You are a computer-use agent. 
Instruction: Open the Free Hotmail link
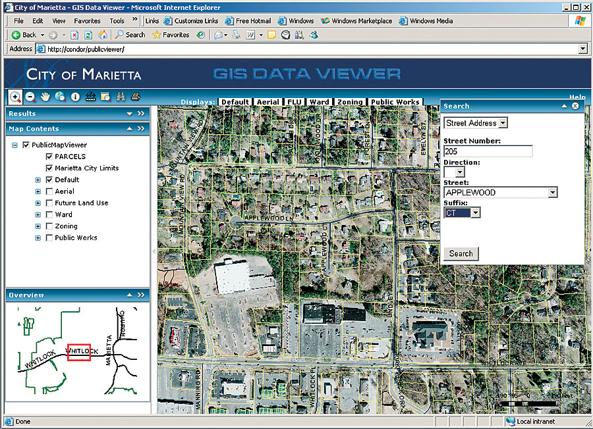pos(248,21)
